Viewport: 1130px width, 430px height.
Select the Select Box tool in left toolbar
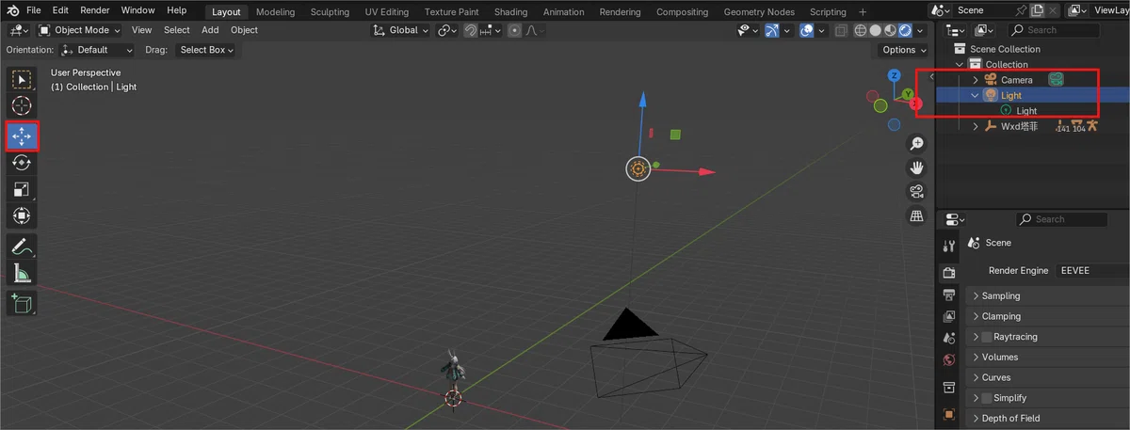pos(21,81)
